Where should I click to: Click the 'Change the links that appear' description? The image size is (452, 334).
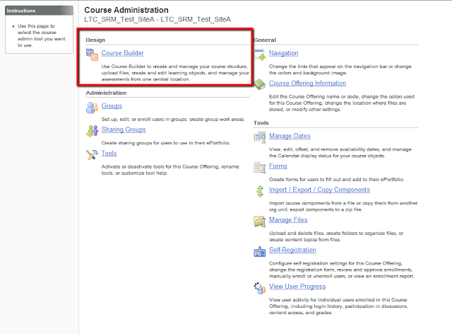click(340, 69)
